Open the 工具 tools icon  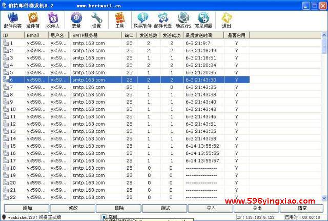(x=120, y=20)
